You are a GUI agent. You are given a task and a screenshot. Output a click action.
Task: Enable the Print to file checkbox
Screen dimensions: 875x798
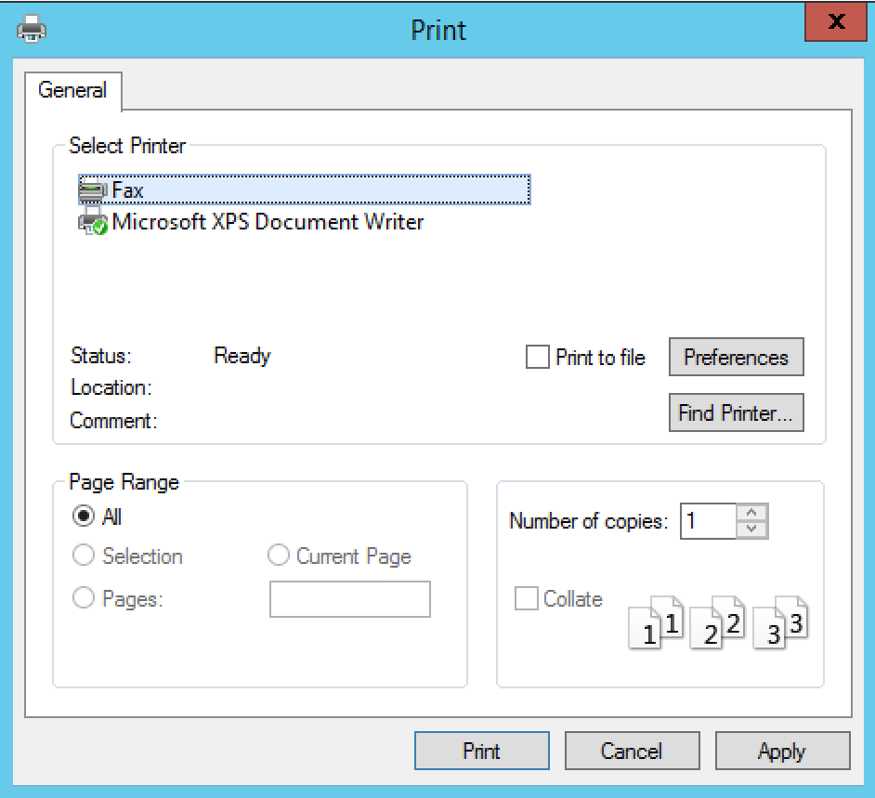click(538, 357)
